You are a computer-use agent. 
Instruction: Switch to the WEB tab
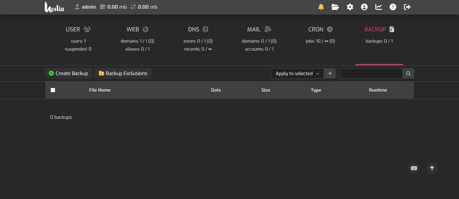137,30
